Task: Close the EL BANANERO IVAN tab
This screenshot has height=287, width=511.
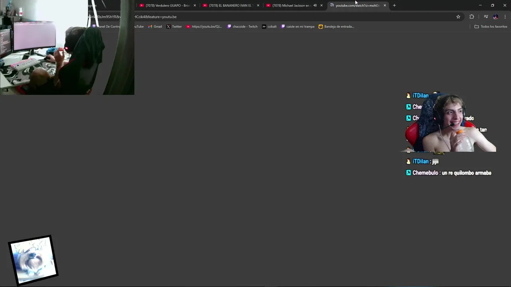Action: [x=258, y=6]
